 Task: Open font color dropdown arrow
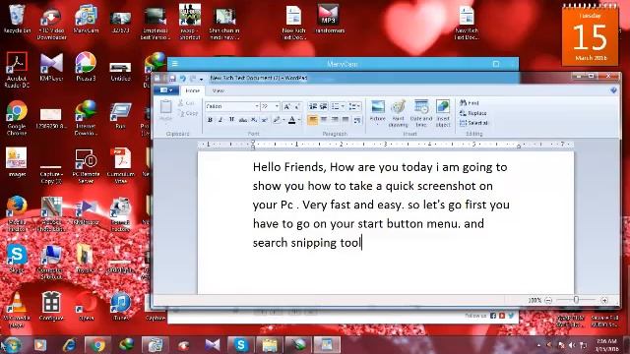(x=299, y=120)
